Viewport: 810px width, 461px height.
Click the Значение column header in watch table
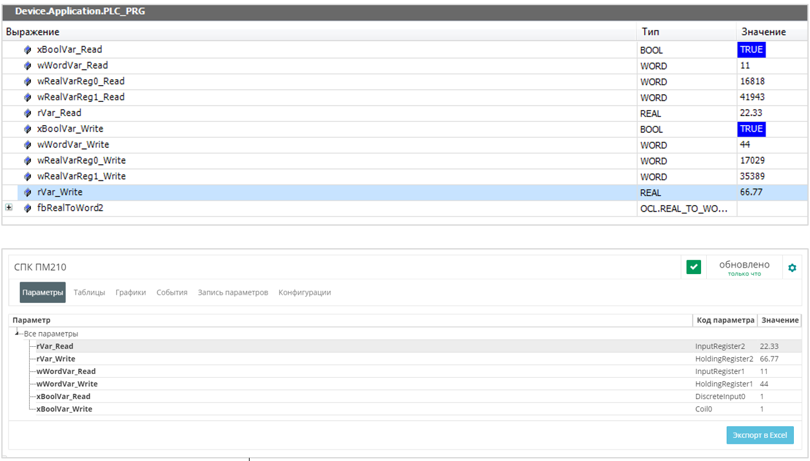(764, 32)
